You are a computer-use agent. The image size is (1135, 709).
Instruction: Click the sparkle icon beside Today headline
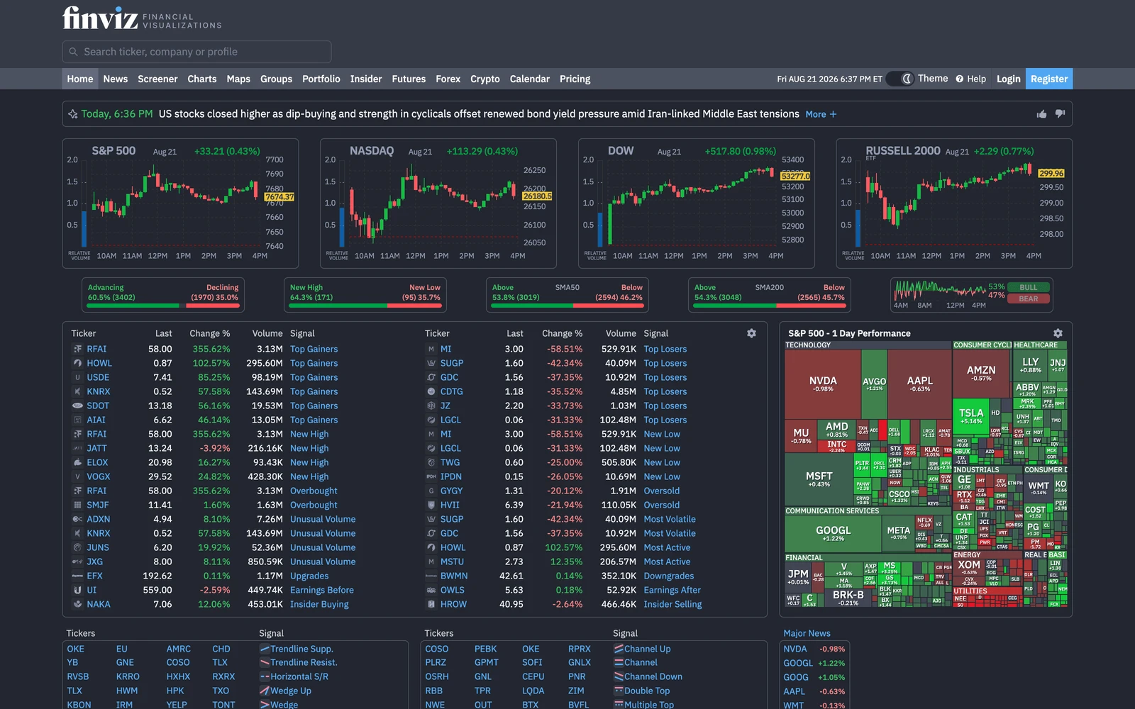pyautogui.click(x=72, y=114)
